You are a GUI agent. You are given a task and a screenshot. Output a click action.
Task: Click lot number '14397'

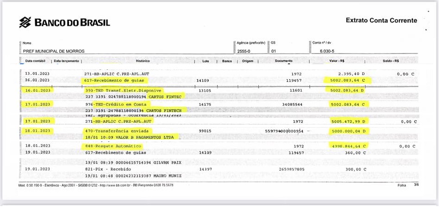click(206, 170)
